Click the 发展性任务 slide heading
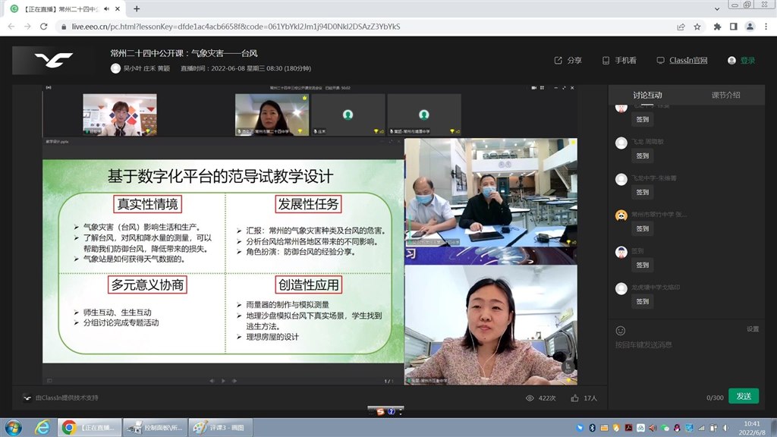 pos(308,204)
